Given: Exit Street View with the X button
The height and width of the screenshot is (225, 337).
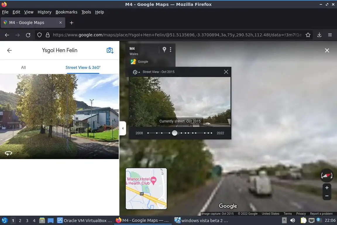Looking at the screenshot, I should [327, 50].
